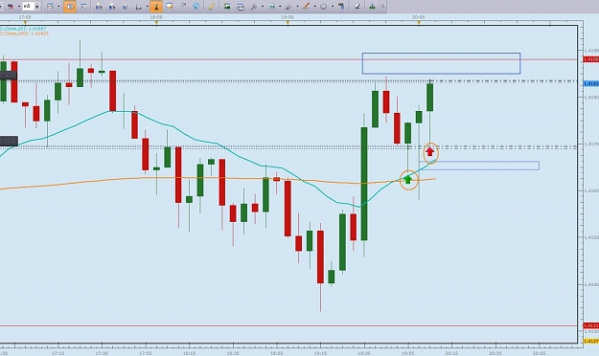Click the window icon right of the picture icon
The height and width of the screenshot is (356, 599).
tap(241, 7)
